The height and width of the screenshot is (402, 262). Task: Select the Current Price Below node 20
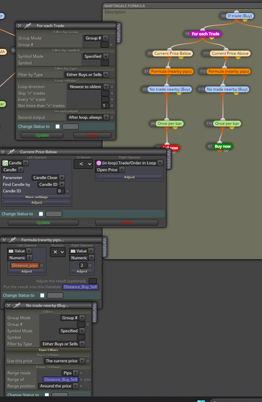tap(173, 53)
